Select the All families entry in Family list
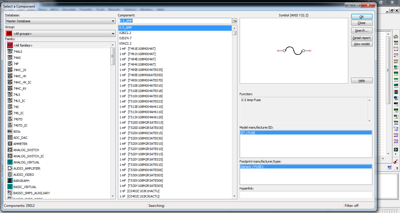 23,45
